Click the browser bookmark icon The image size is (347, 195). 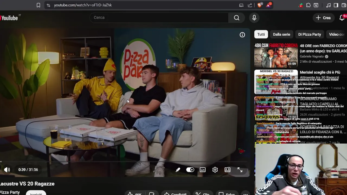[38, 5]
